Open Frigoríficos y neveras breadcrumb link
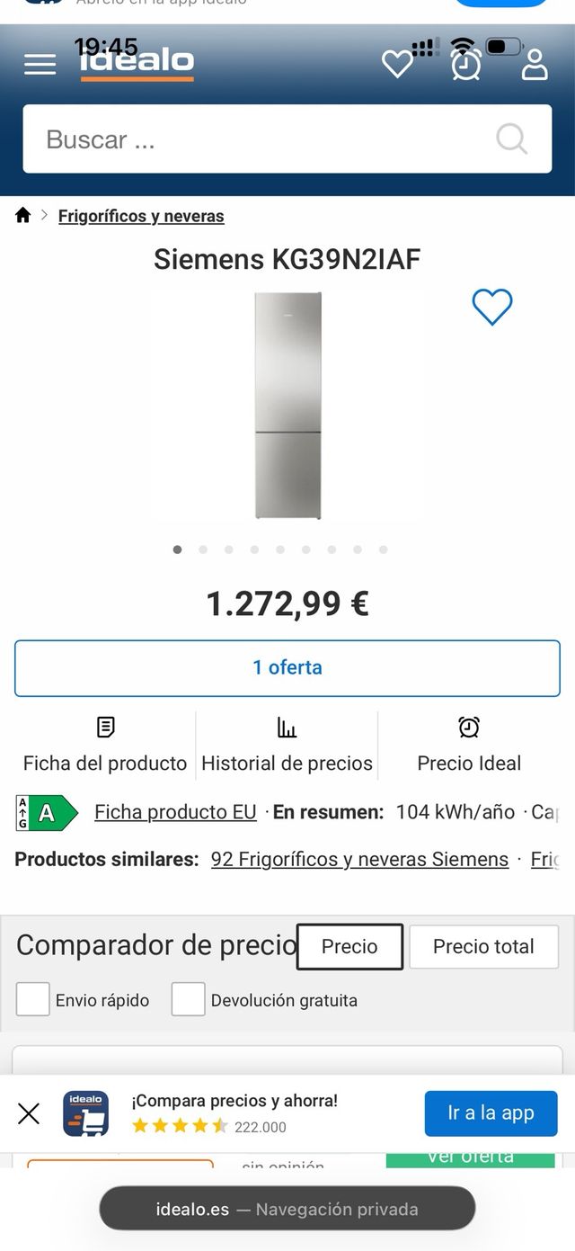The image size is (575, 1251). [141, 216]
